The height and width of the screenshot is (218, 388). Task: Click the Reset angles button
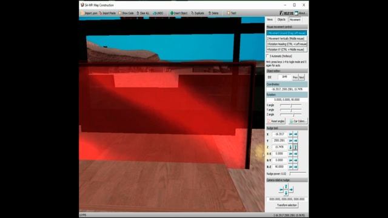pos(276,121)
